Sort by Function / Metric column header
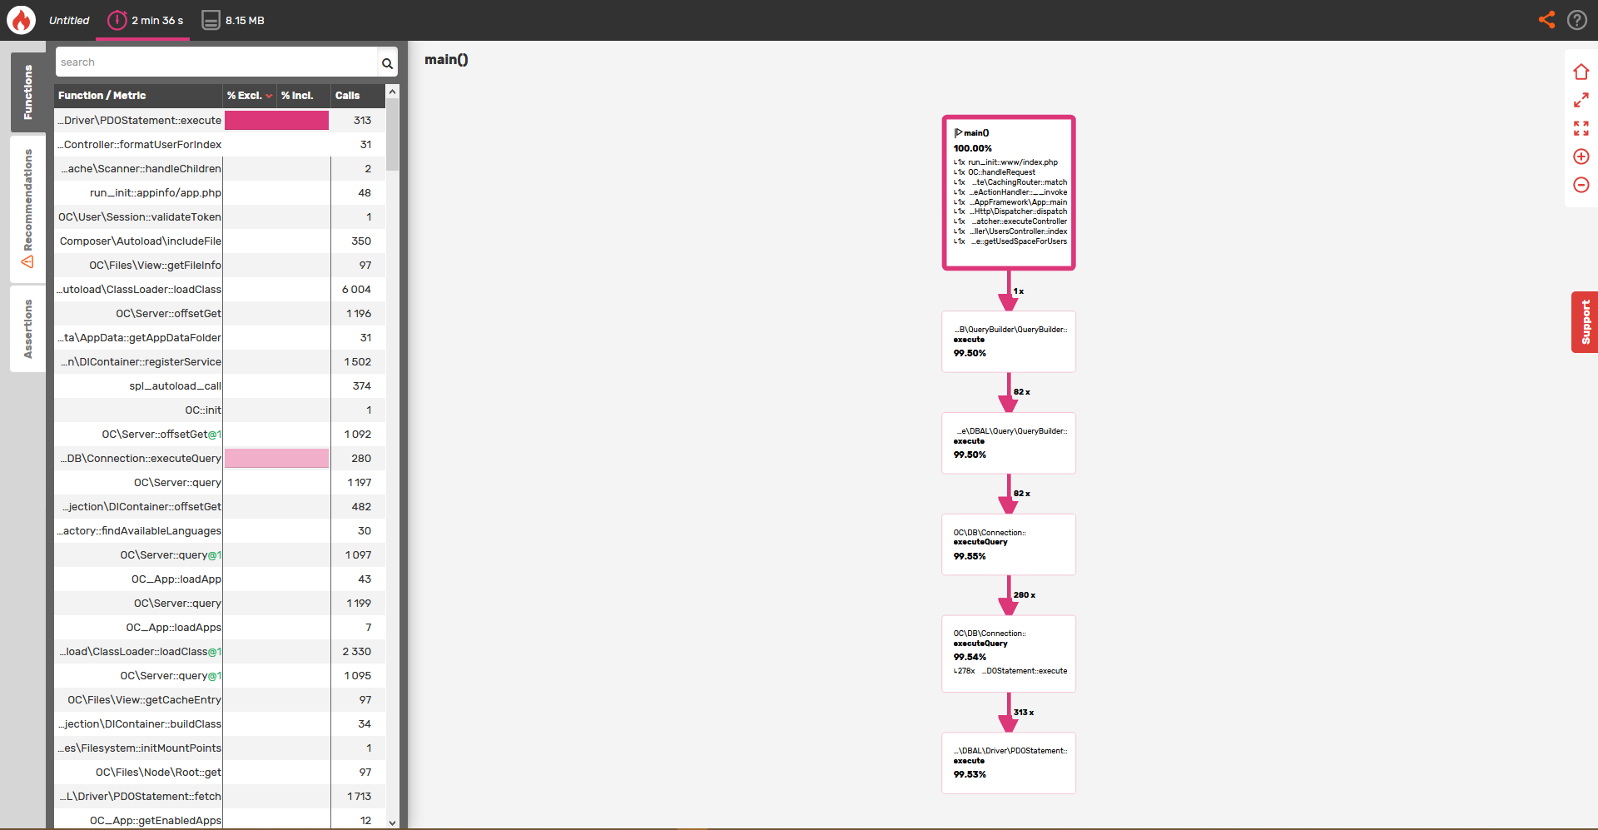1598x830 pixels. coord(138,96)
